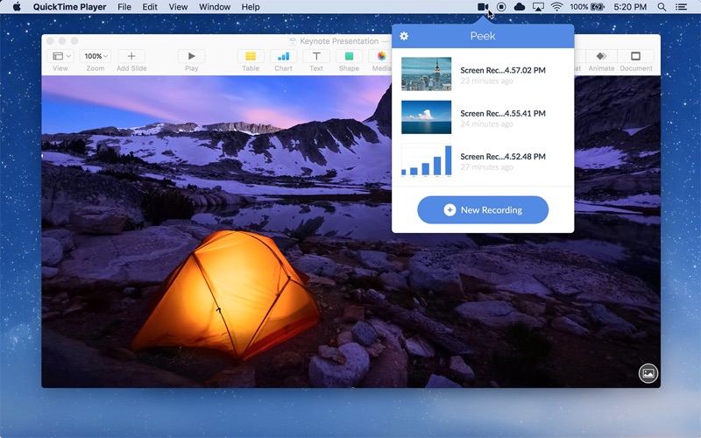This screenshot has width=701, height=438.
Task: Open AirPlay display menu icon
Action: (x=538, y=7)
